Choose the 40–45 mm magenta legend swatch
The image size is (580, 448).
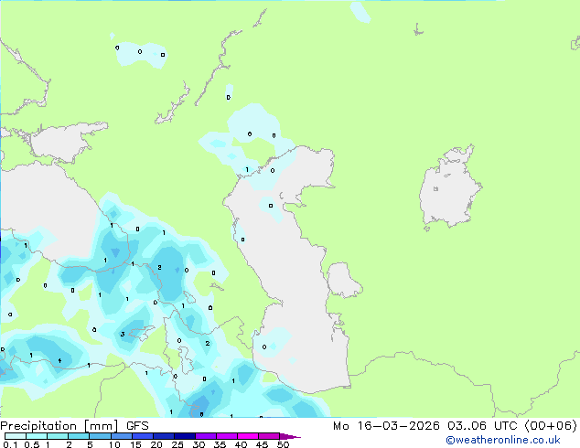click(248, 436)
